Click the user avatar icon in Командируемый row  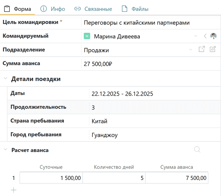[x=213, y=36]
